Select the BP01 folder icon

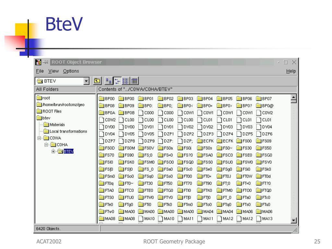coord(141,99)
